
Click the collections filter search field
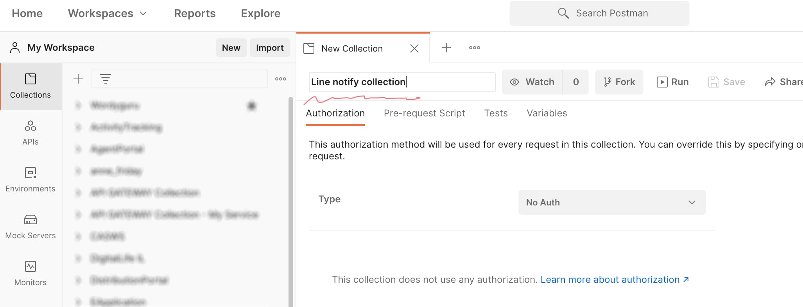pos(179,79)
